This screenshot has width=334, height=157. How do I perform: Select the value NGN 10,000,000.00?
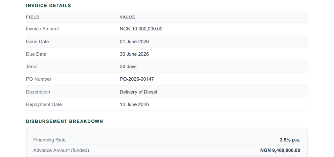coord(141,29)
